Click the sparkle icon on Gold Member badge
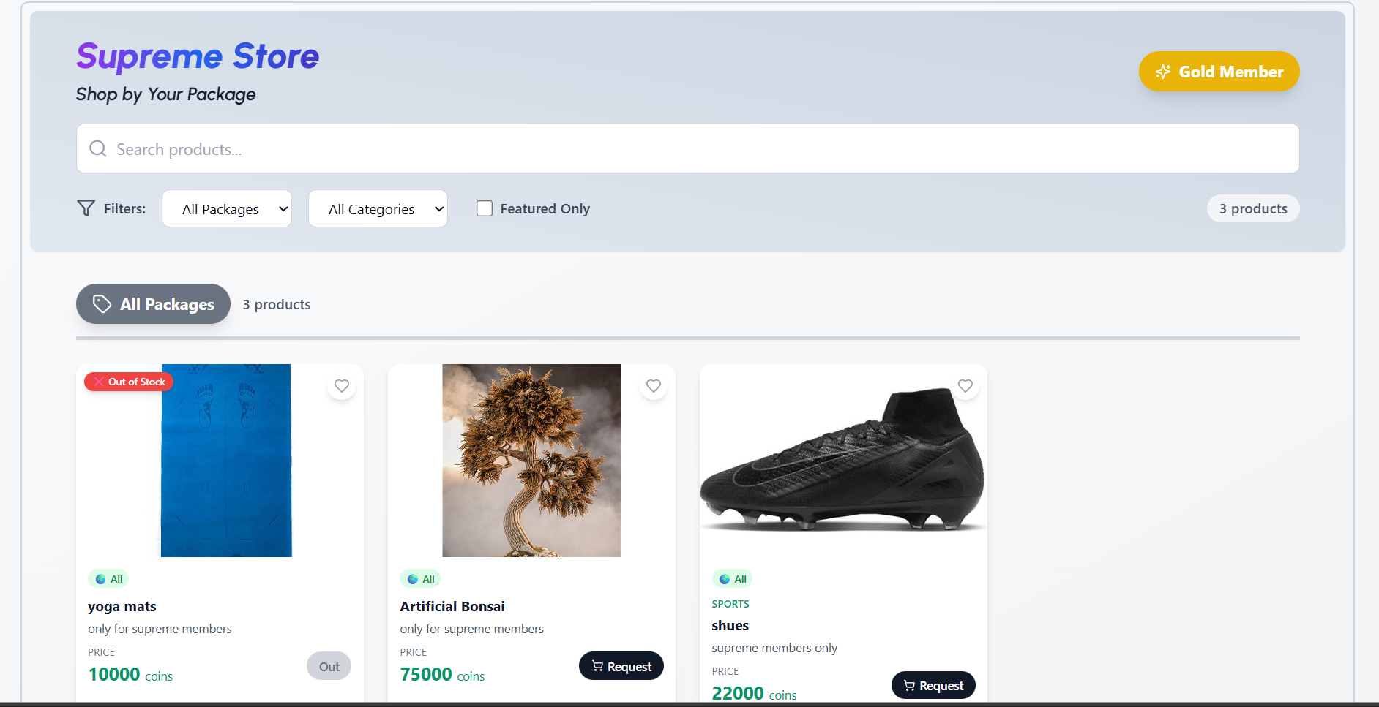 1162,72
